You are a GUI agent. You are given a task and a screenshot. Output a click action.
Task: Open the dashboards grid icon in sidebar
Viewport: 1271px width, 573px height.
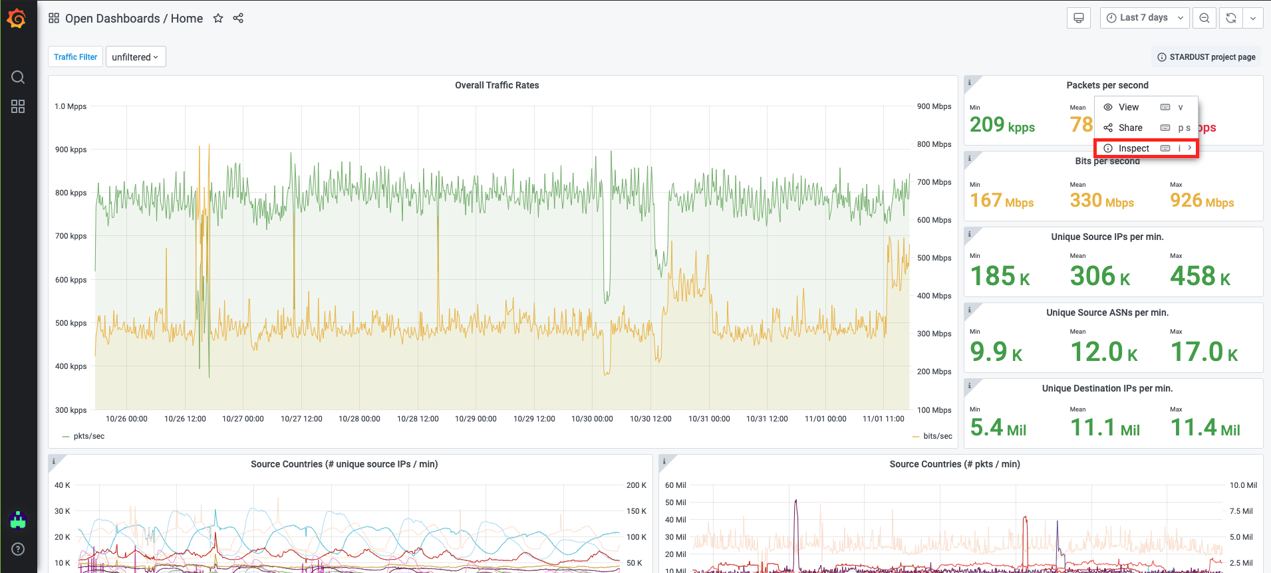[x=18, y=106]
